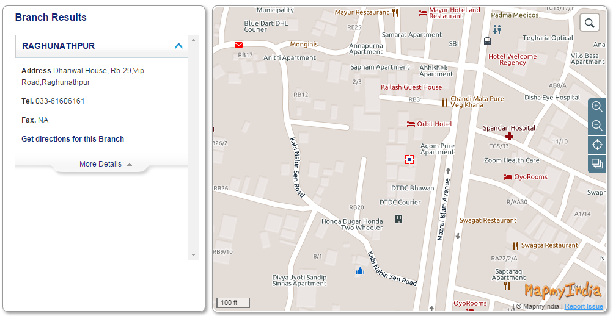The image size is (613, 316).
Task: Click the telephone number 033-61606161
Action: [x=61, y=101]
